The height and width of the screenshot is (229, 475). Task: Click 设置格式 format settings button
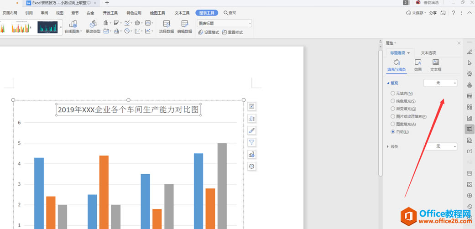[209, 32]
